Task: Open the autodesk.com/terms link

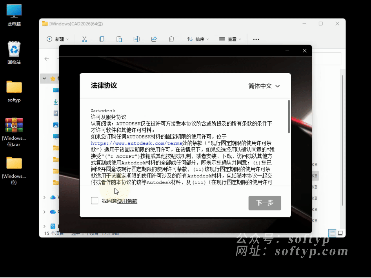Action: click(x=136, y=143)
